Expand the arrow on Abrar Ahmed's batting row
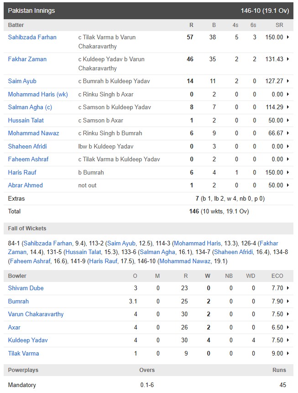 point(288,186)
